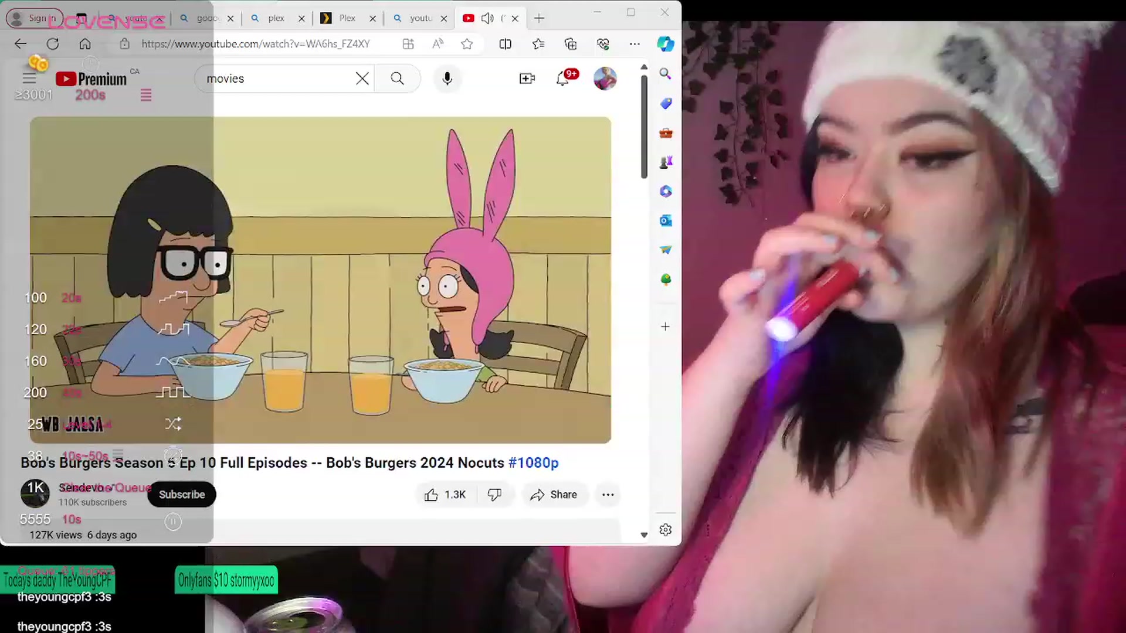
Task: Open the browser home page icon
Action: click(85, 44)
